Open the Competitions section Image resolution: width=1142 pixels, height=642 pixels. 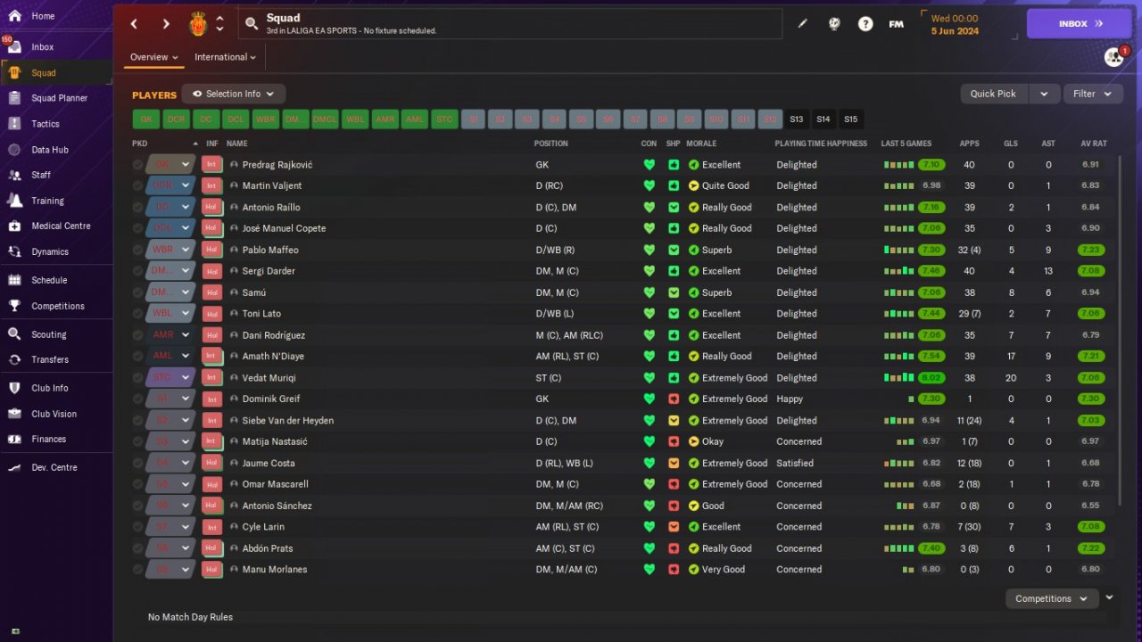pos(58,306)
